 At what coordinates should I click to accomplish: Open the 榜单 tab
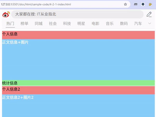24,24
